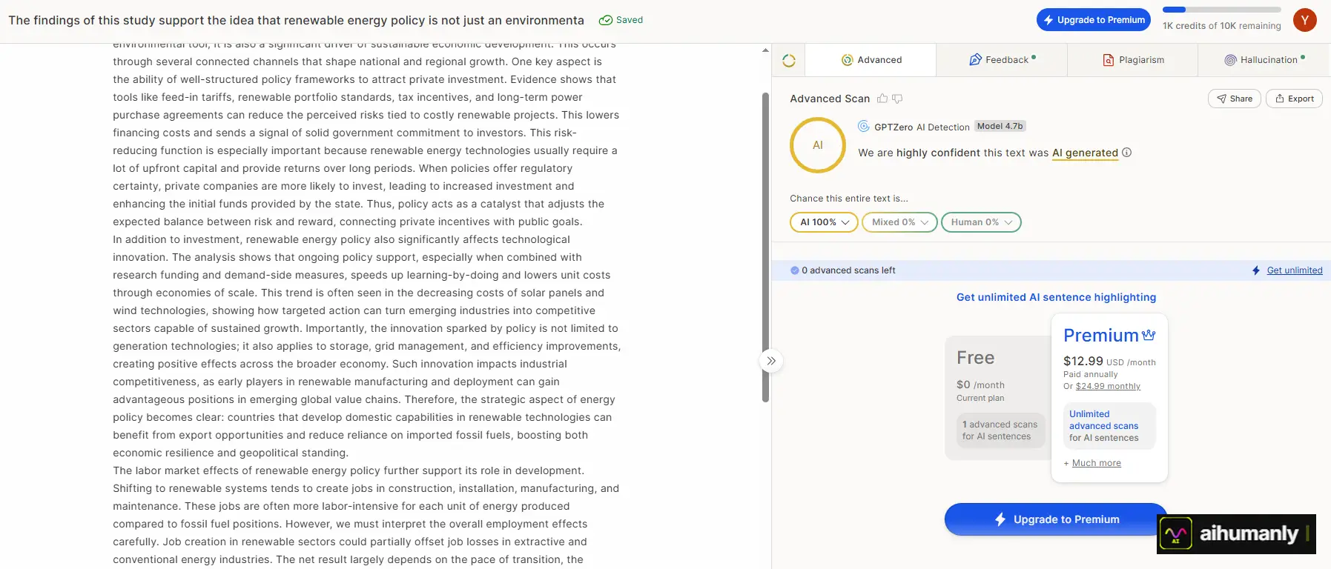Click the line starting 'The labor market effects'
The image size is (1331, 569).
click(349, 470)
